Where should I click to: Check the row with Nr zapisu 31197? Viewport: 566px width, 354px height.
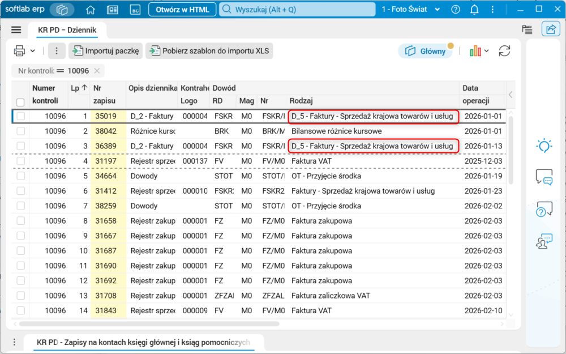click(x=20, y=161)
